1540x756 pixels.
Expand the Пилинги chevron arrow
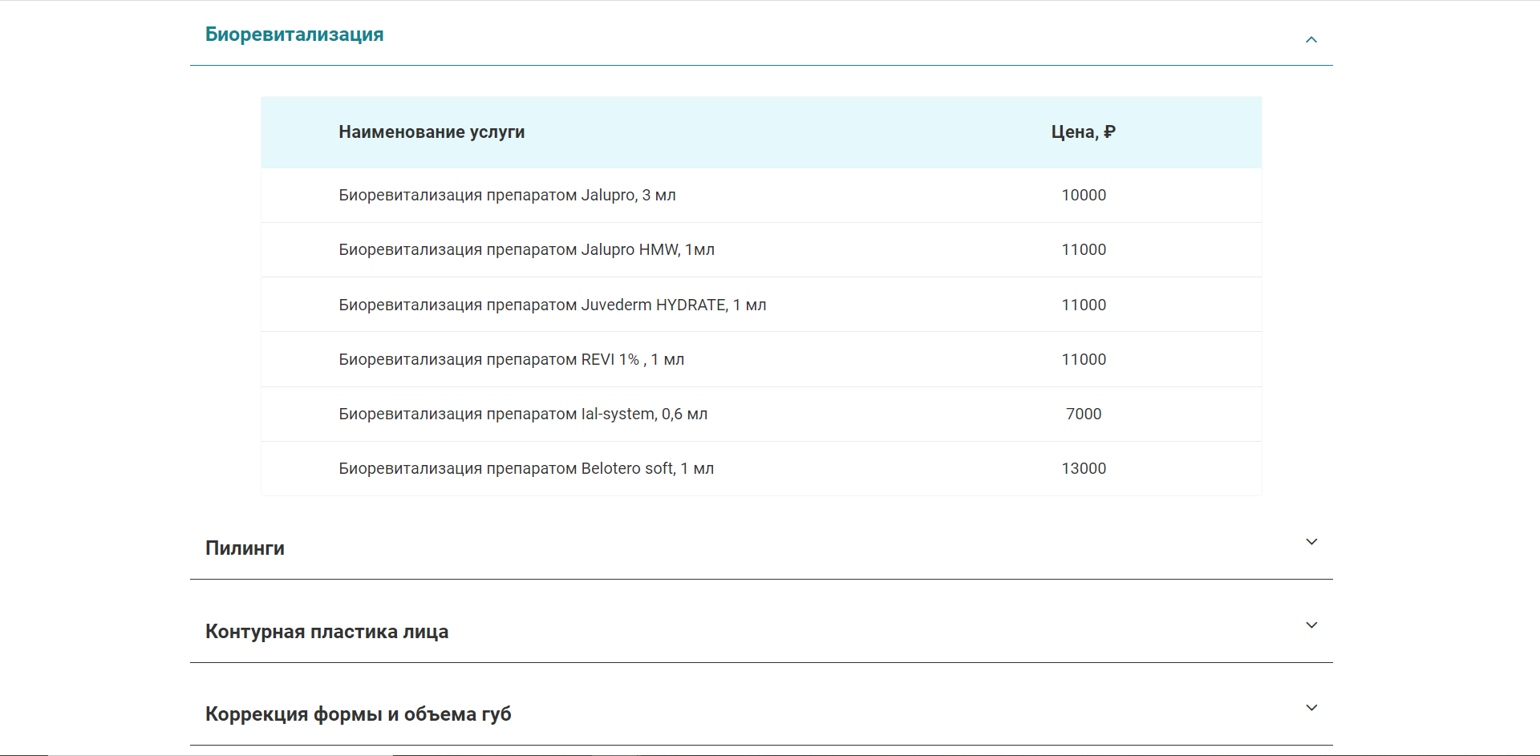tap(1311, 542)
